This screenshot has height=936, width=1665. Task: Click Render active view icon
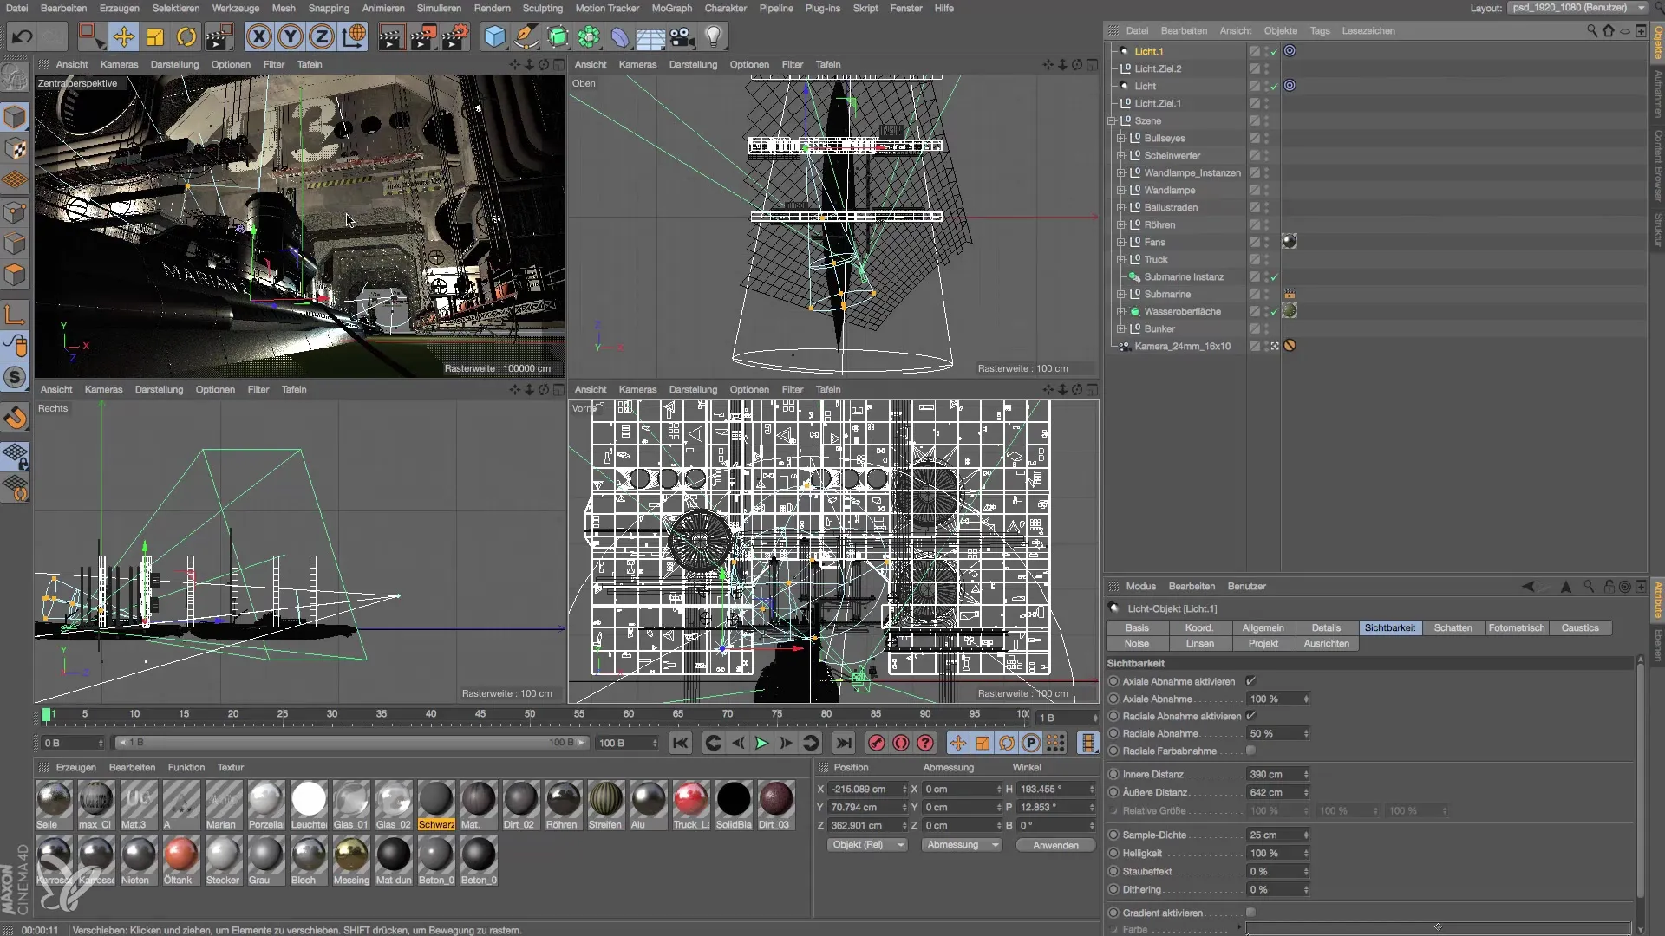point(391,36)
